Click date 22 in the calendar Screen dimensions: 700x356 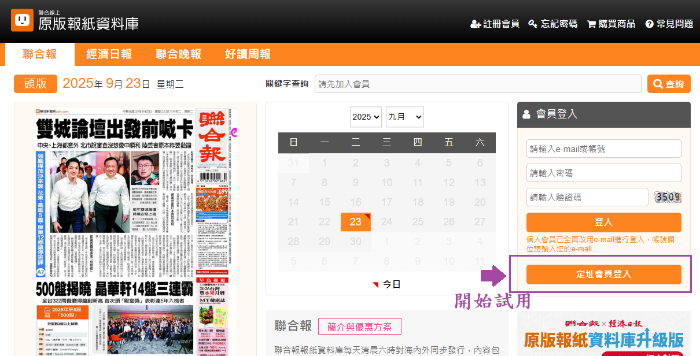coord(325,222)
